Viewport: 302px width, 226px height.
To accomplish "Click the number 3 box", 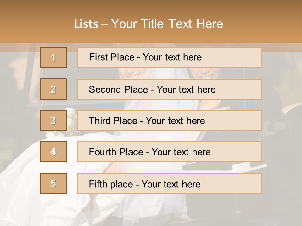I will click(x=53, y=121).
